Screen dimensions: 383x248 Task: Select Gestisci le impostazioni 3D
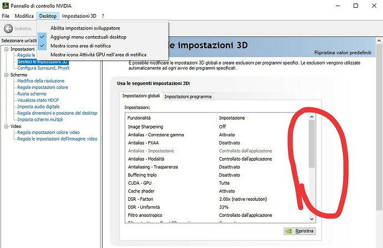(x=43, y=62)
